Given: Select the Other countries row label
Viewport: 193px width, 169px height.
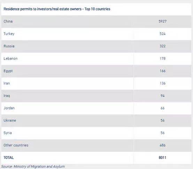Looking at the screenshot, I should coord(16,145).
